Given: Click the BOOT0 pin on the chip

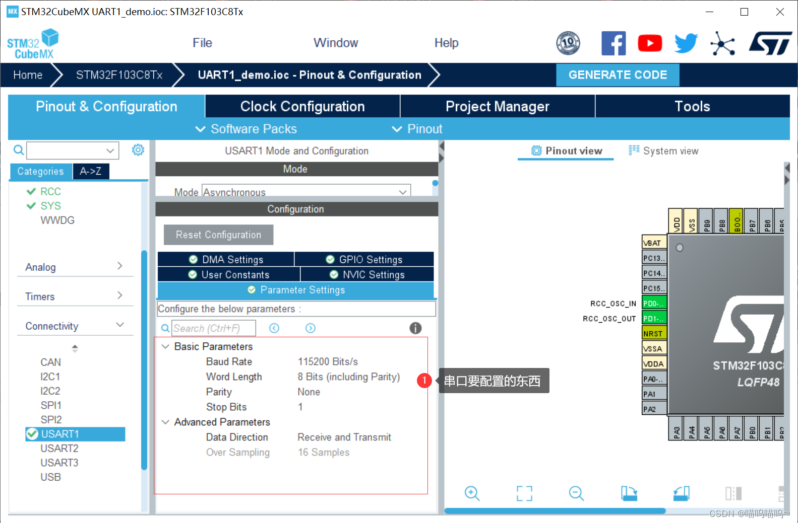Looking at the screenshot, I should 736,221.
